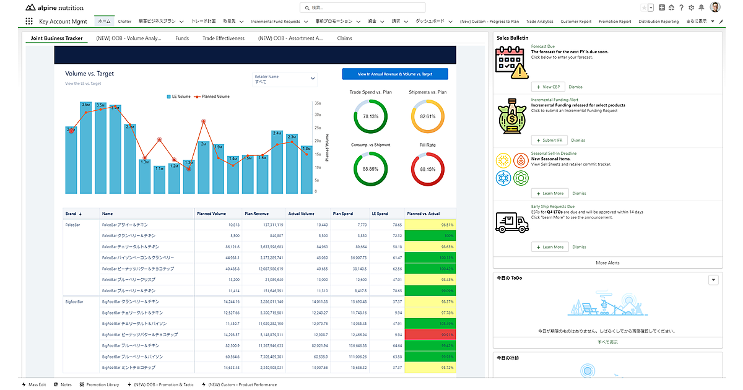Click the pencil icon to edit navigation
Screen dimensions: 743x390
pyautogui.click(x=721, y=21)
